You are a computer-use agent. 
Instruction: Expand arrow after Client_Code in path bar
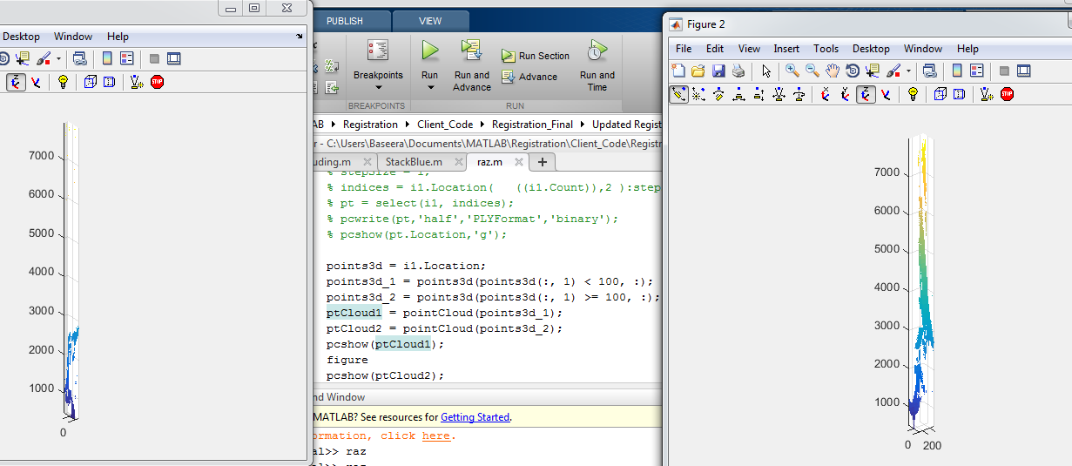tap(482, 125)
